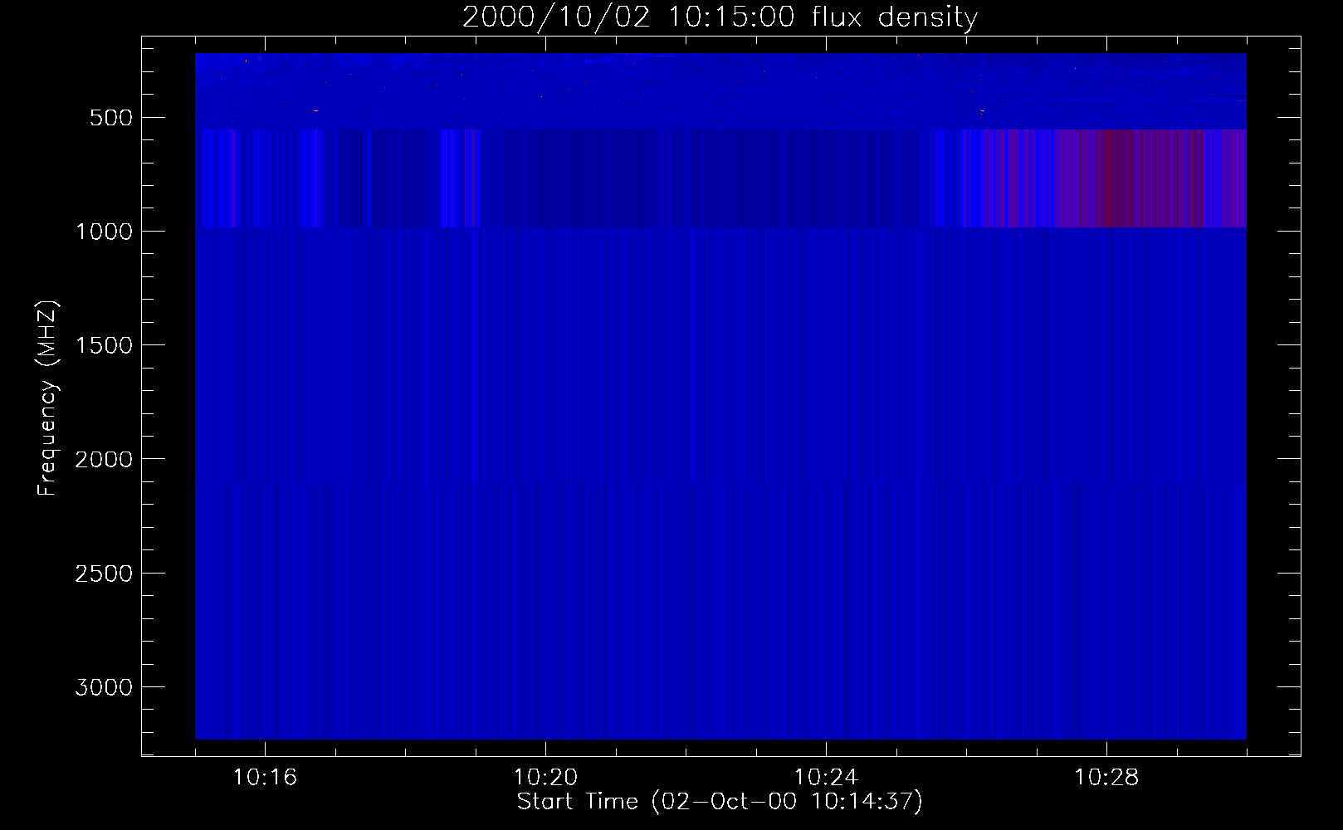
Task: Select the 2500 frequency tick label
Action: (105, 574)
